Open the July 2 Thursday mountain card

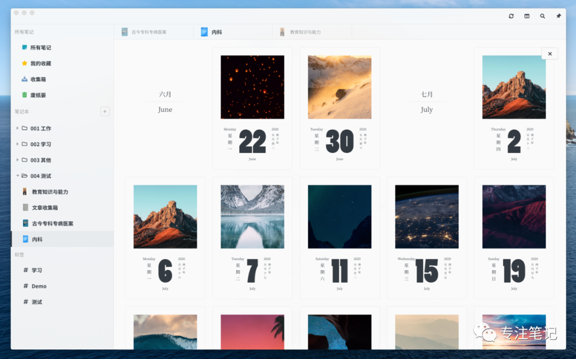[514, 108]
